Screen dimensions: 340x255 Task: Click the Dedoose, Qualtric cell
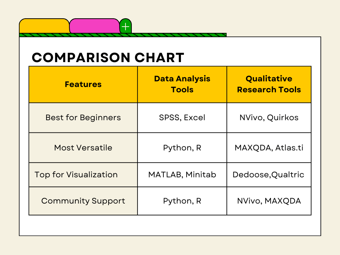click(268, 175)
